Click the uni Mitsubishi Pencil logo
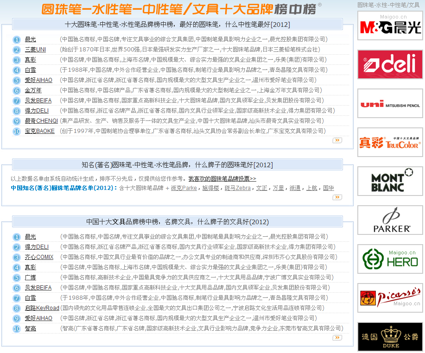Image resolution: width=425 pixels, height=353 pixels. pos(390,103)
